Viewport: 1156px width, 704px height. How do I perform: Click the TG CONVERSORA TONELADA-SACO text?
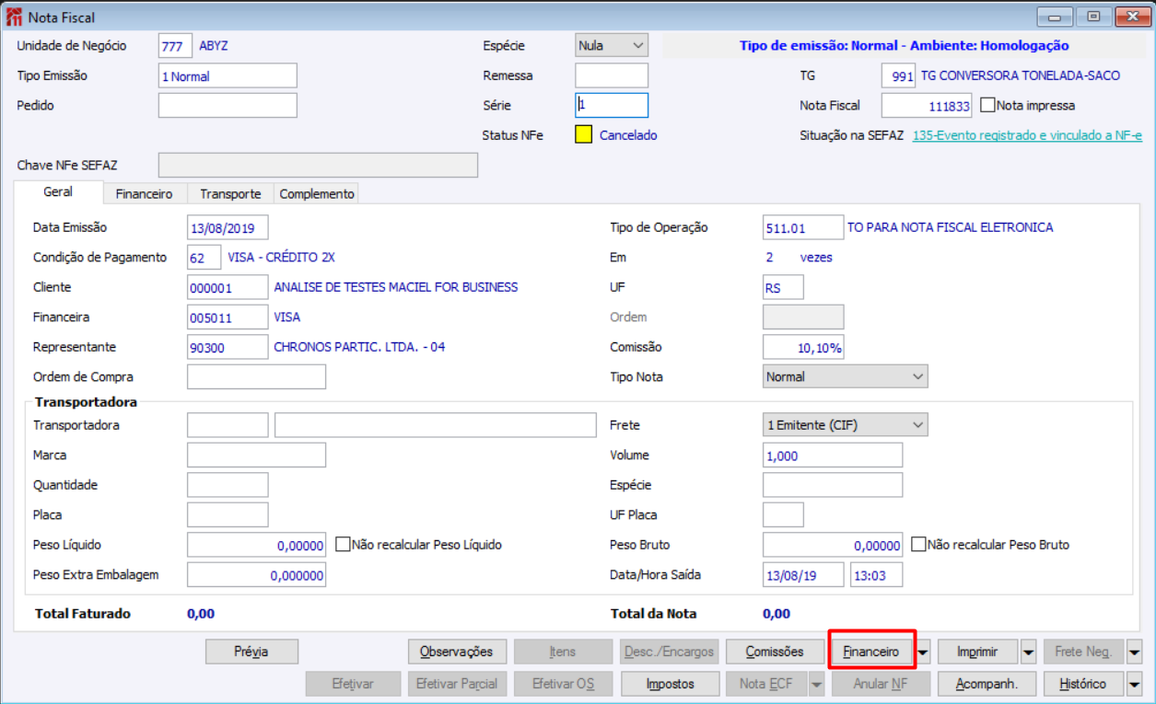1021,75
